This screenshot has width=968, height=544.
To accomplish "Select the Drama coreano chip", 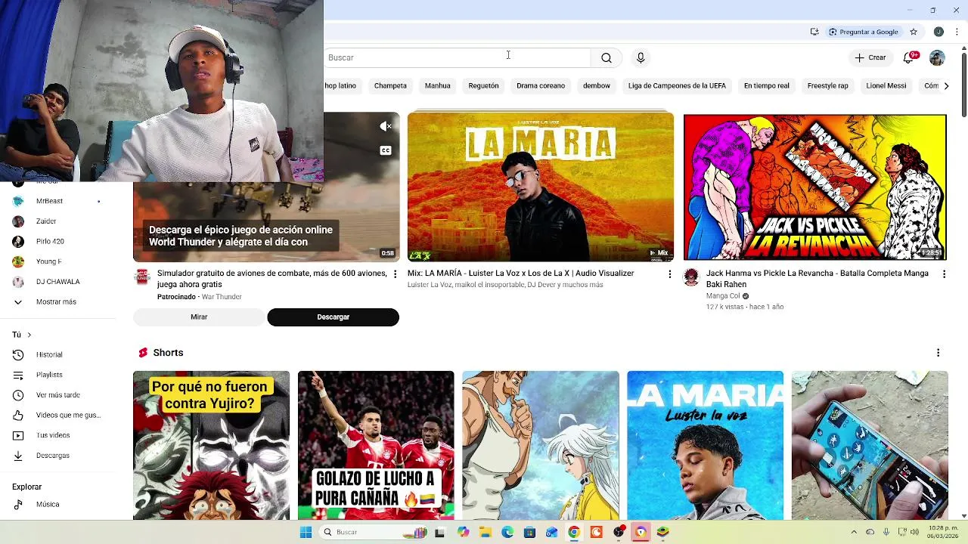I will [x=541, y=85].
